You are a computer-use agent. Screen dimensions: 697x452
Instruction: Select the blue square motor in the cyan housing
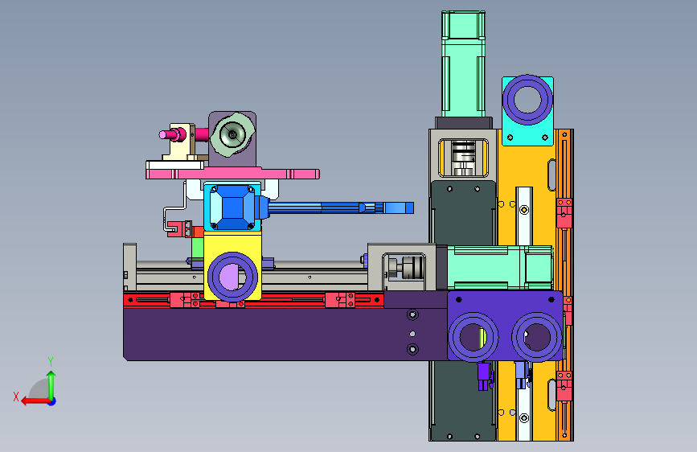(x=232, y=208)
